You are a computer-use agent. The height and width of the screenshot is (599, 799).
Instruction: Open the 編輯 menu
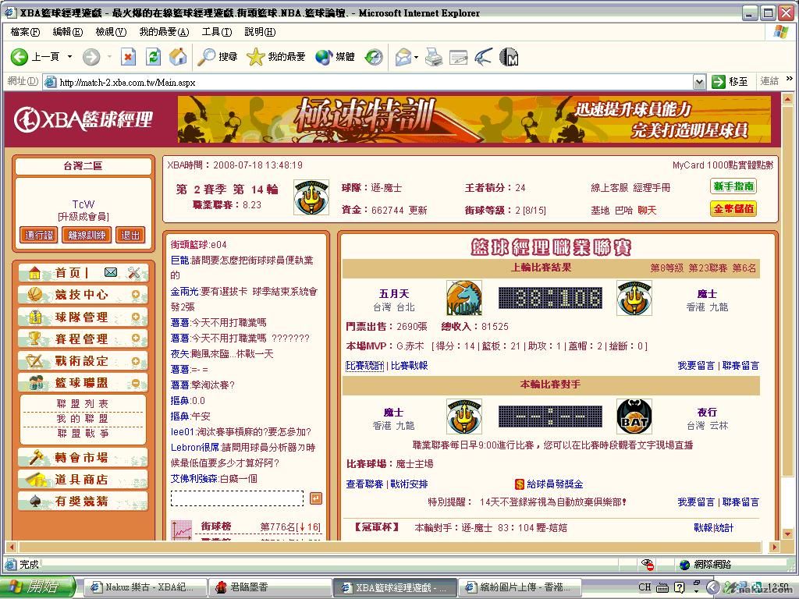pos(68,32)
